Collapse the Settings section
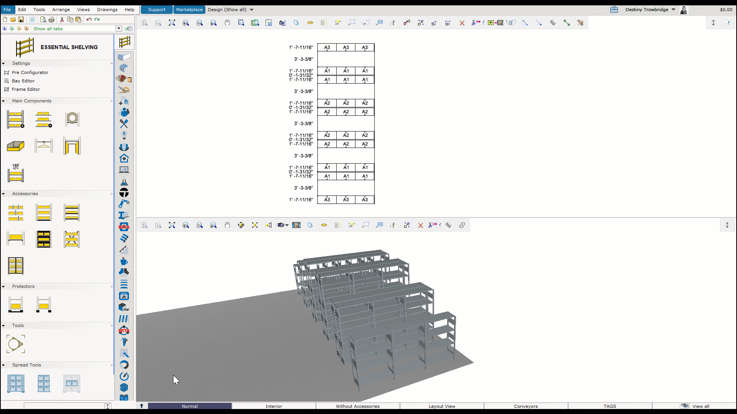 tap(3, 64)
